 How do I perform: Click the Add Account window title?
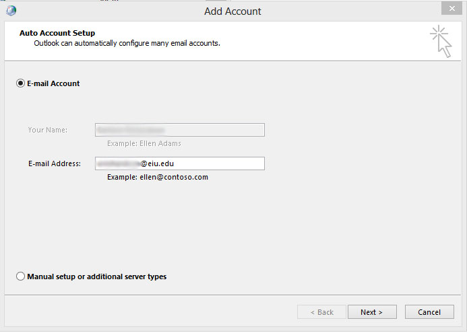tap(232, 11)
